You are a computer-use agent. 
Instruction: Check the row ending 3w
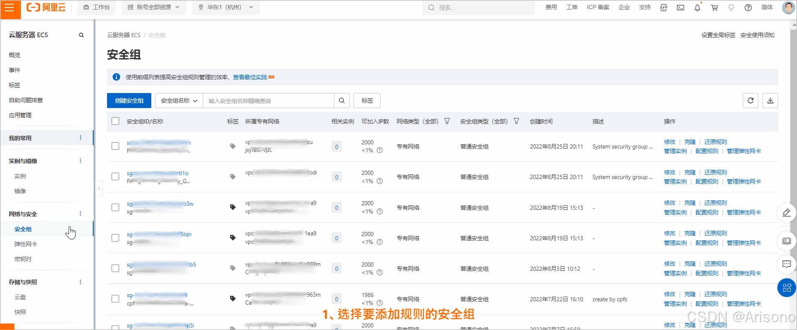point(115,207)
